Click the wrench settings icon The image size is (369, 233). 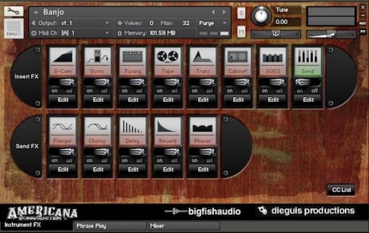click(14, 11)
